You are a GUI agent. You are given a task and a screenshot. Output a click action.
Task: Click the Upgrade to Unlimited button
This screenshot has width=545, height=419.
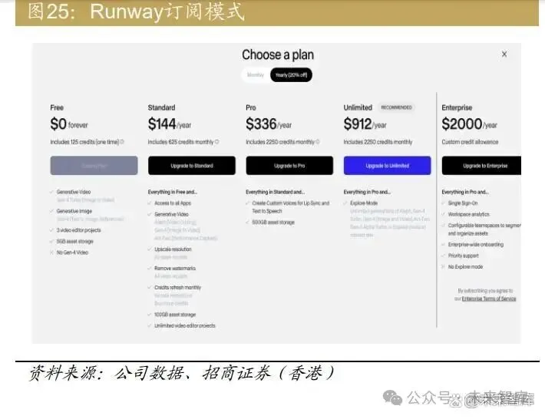point(387,166)
